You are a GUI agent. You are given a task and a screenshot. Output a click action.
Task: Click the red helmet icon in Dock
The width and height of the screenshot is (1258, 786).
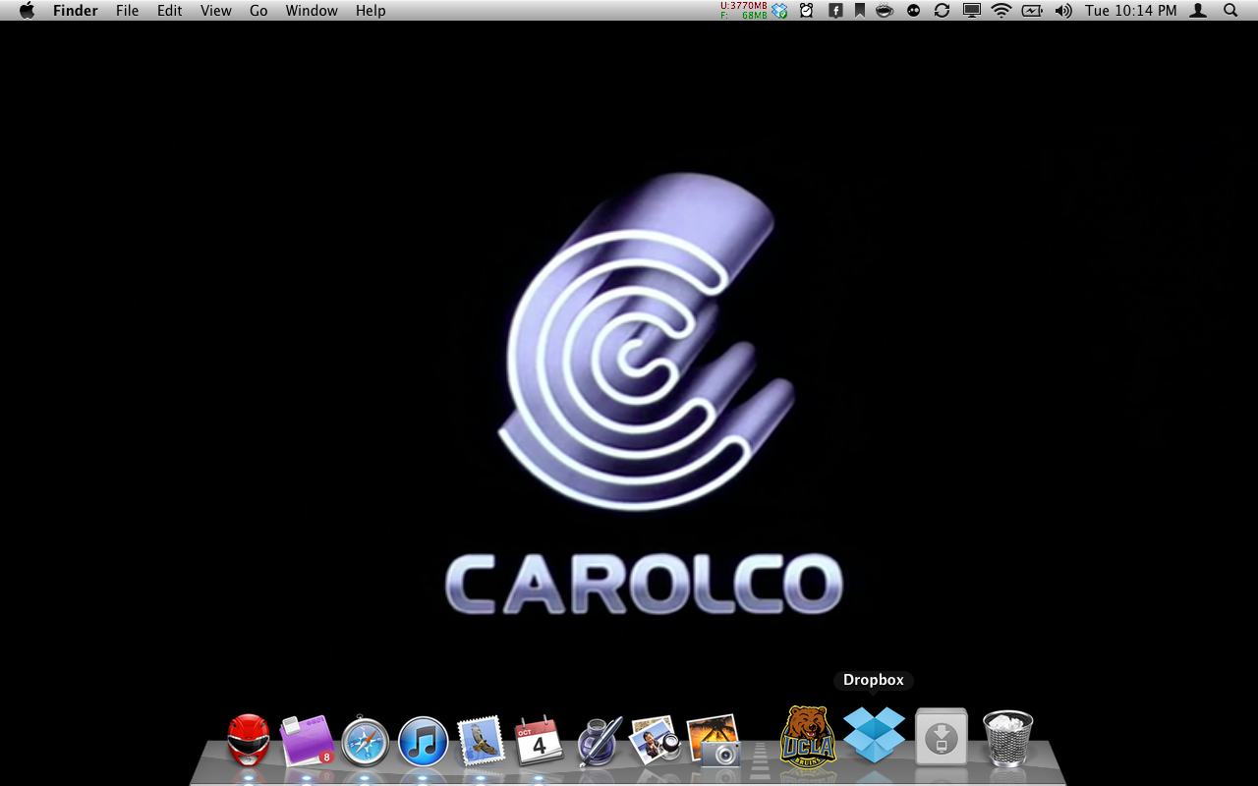coord(249,741)
